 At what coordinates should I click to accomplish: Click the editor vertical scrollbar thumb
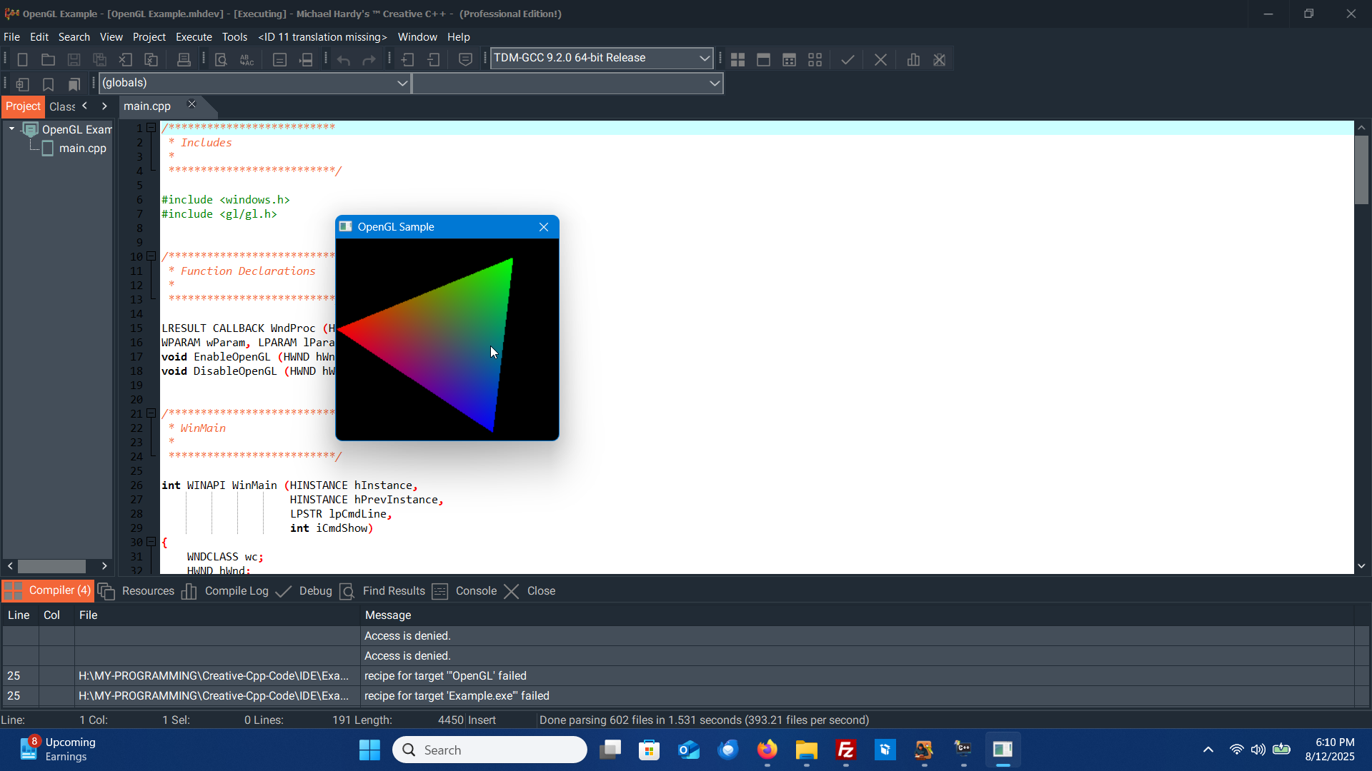coord(1361,169)
